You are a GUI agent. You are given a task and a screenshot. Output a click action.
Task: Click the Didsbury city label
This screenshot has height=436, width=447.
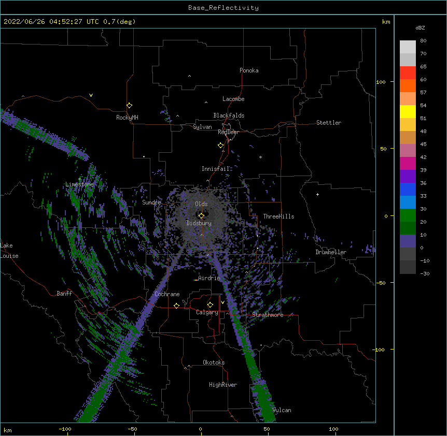point(199,223)
